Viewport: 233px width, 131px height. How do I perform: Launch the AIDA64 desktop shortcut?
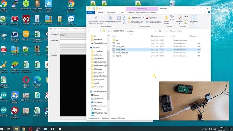(x=26, y=20)
